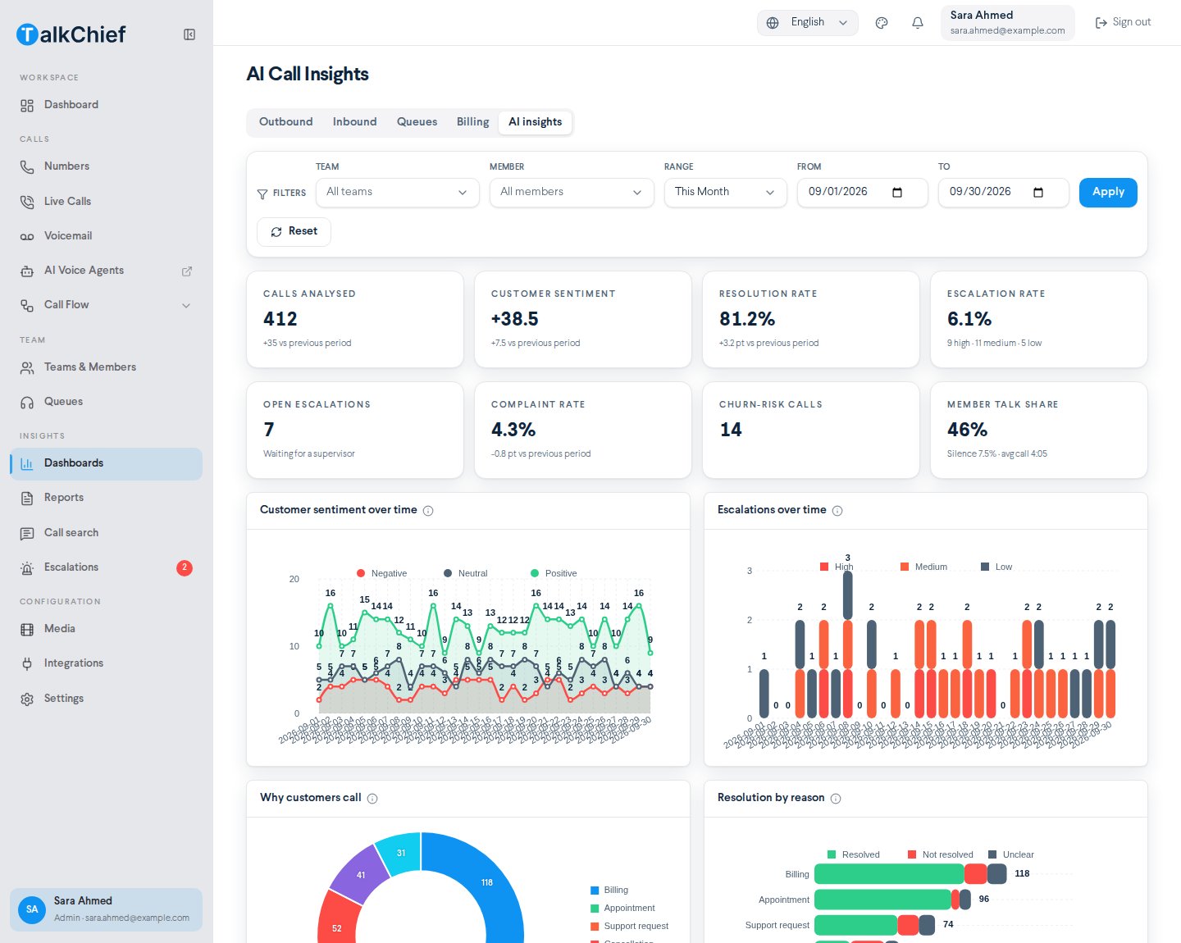Collapse the sidebar with the panel icon
Screen dimensions: 1181x943
(x=189, y=34)
